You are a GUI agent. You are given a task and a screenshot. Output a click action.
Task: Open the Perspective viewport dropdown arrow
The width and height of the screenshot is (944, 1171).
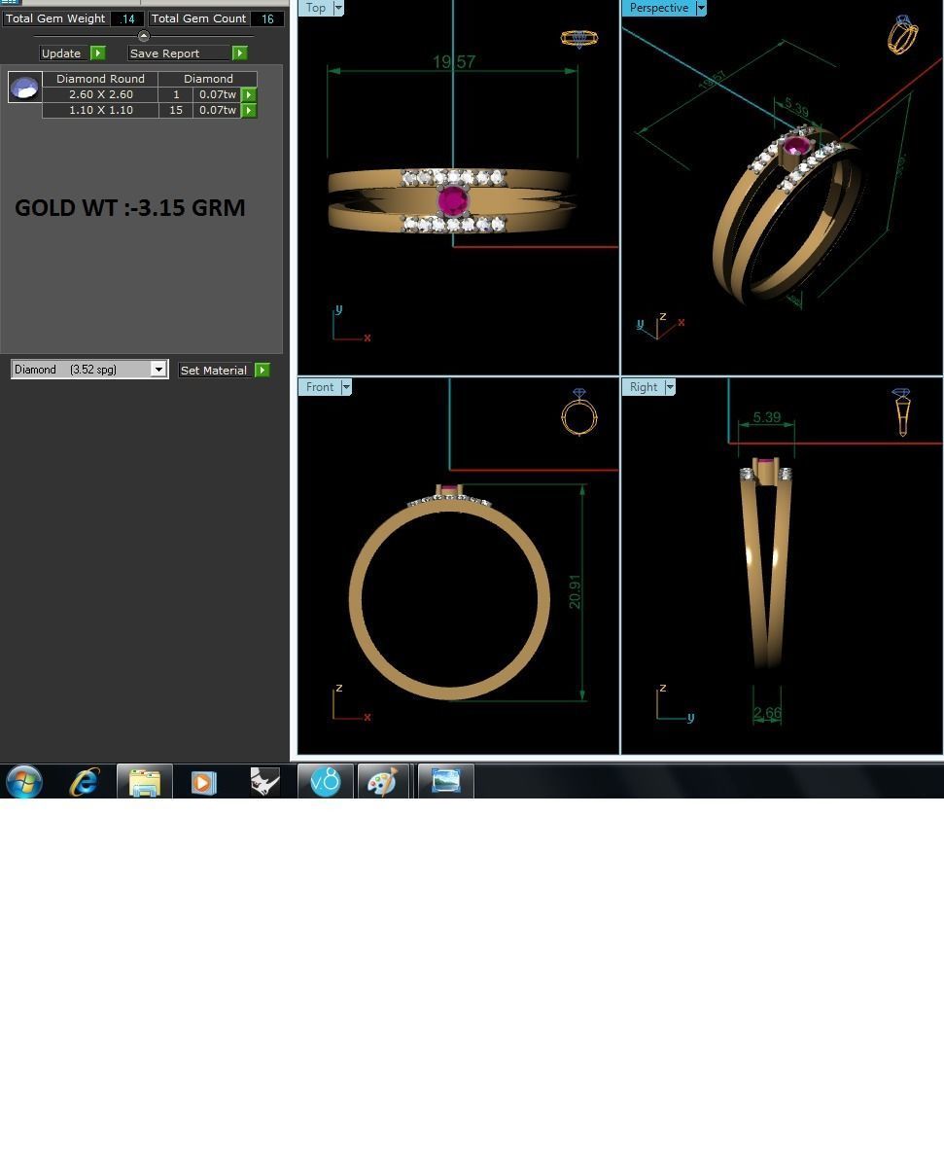click(700, 8)
